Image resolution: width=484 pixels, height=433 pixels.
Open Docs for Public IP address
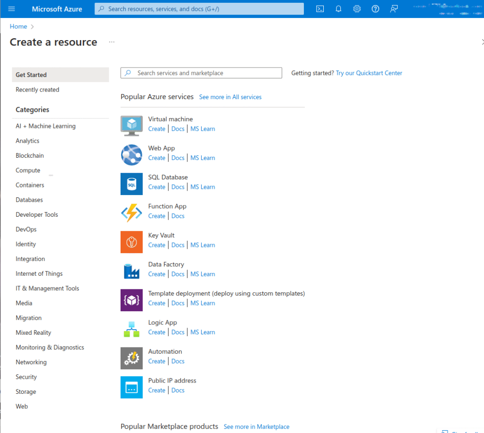(178, 391)
